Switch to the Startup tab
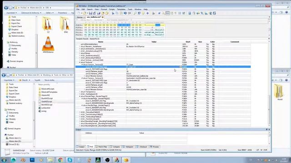 pos(80,17)
